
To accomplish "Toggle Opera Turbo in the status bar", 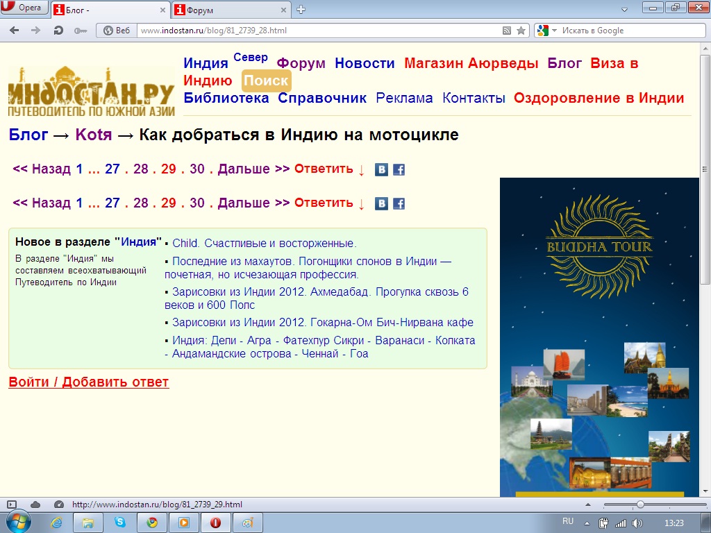I will [59, 505].
